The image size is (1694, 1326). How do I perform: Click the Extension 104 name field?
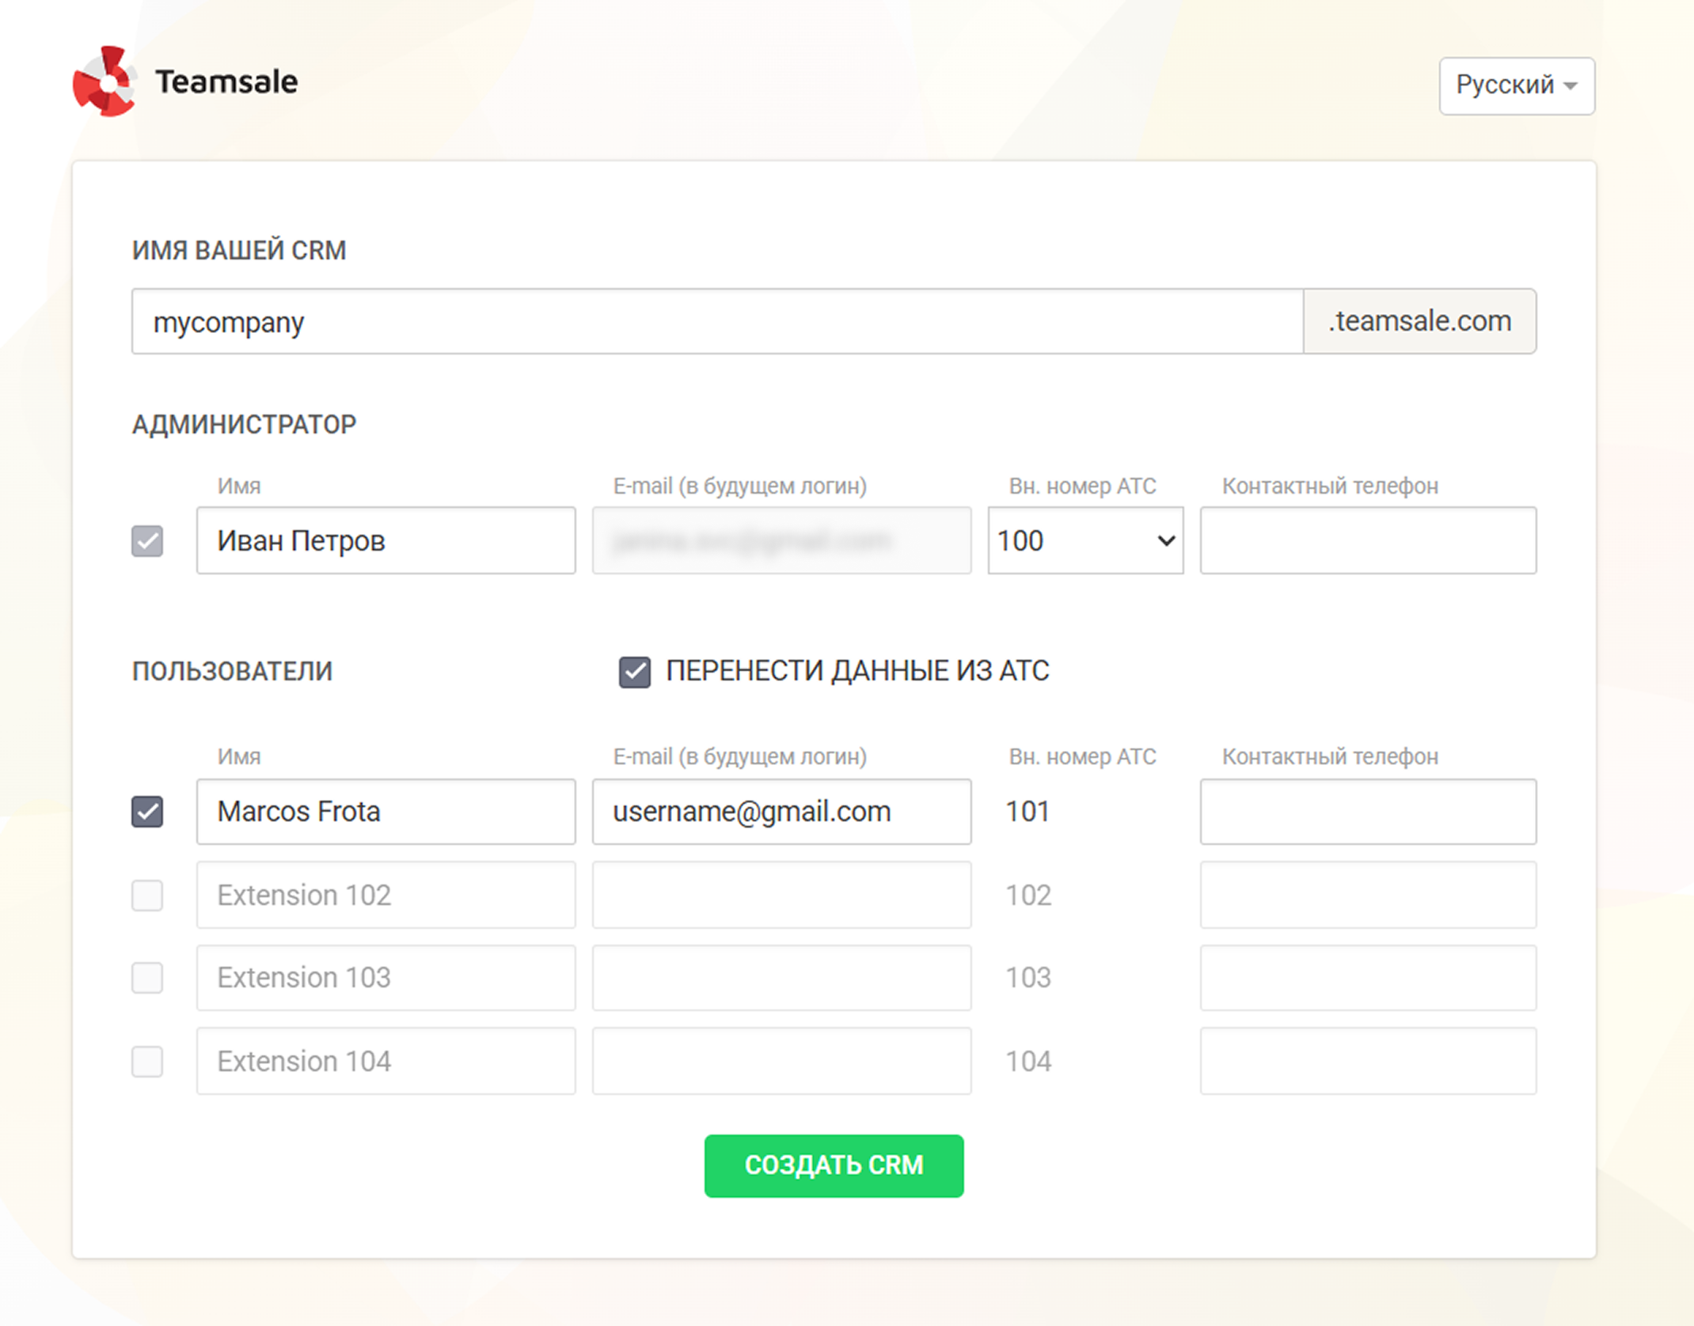click(386, 1062)
